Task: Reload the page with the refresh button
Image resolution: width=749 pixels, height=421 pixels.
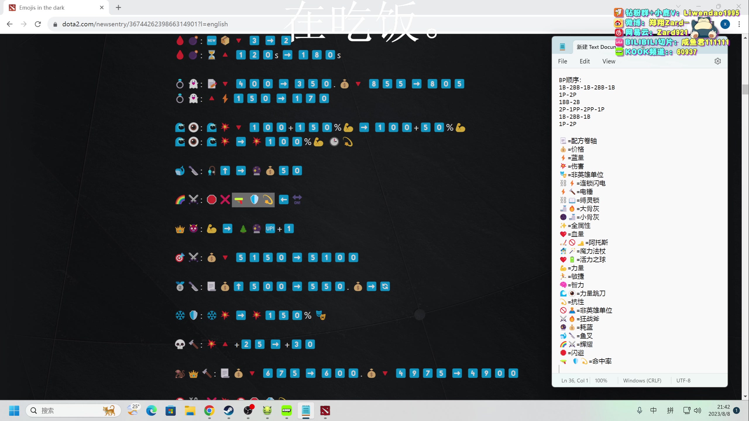Action: [x=38, y=24]
